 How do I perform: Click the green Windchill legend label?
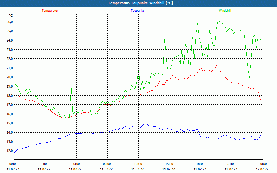(225, 11)
